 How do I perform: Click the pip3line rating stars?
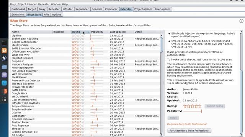pos(78,35)
